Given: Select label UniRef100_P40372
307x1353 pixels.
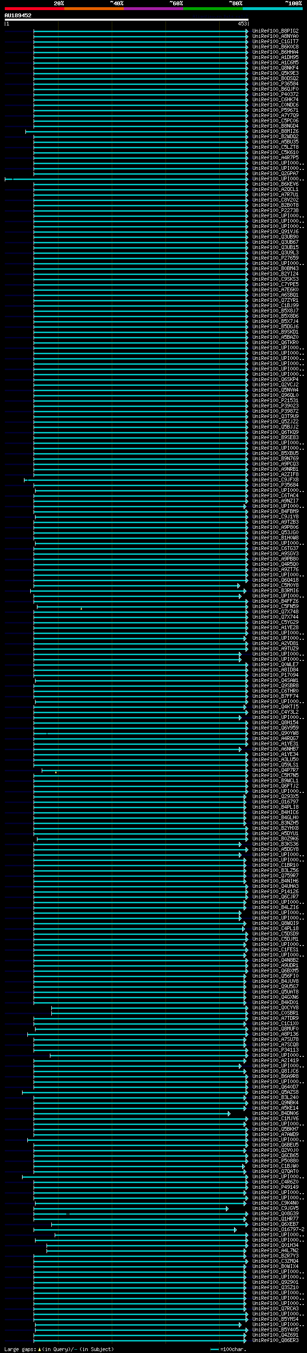Looking at the screenshot, I should 275,95.
